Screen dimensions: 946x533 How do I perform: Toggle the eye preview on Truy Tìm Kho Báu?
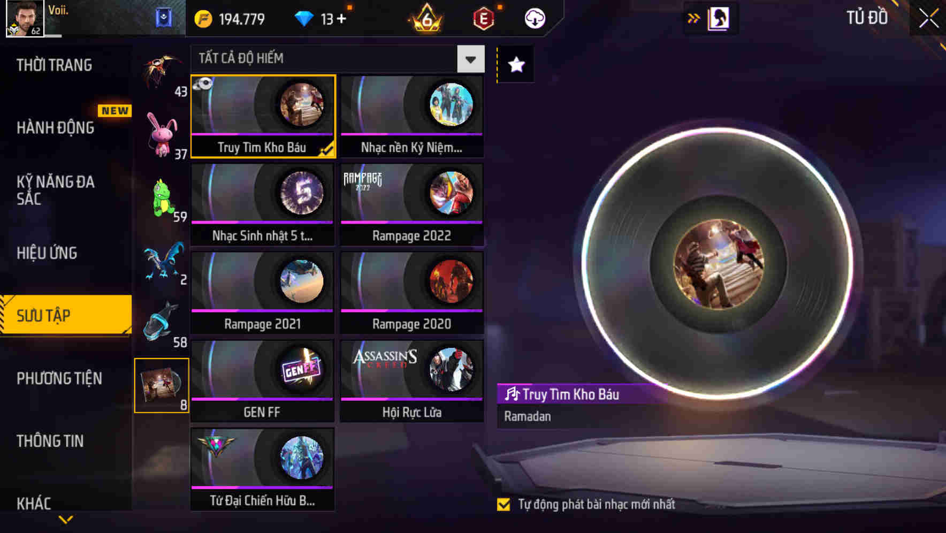click(x=203, y=83)
